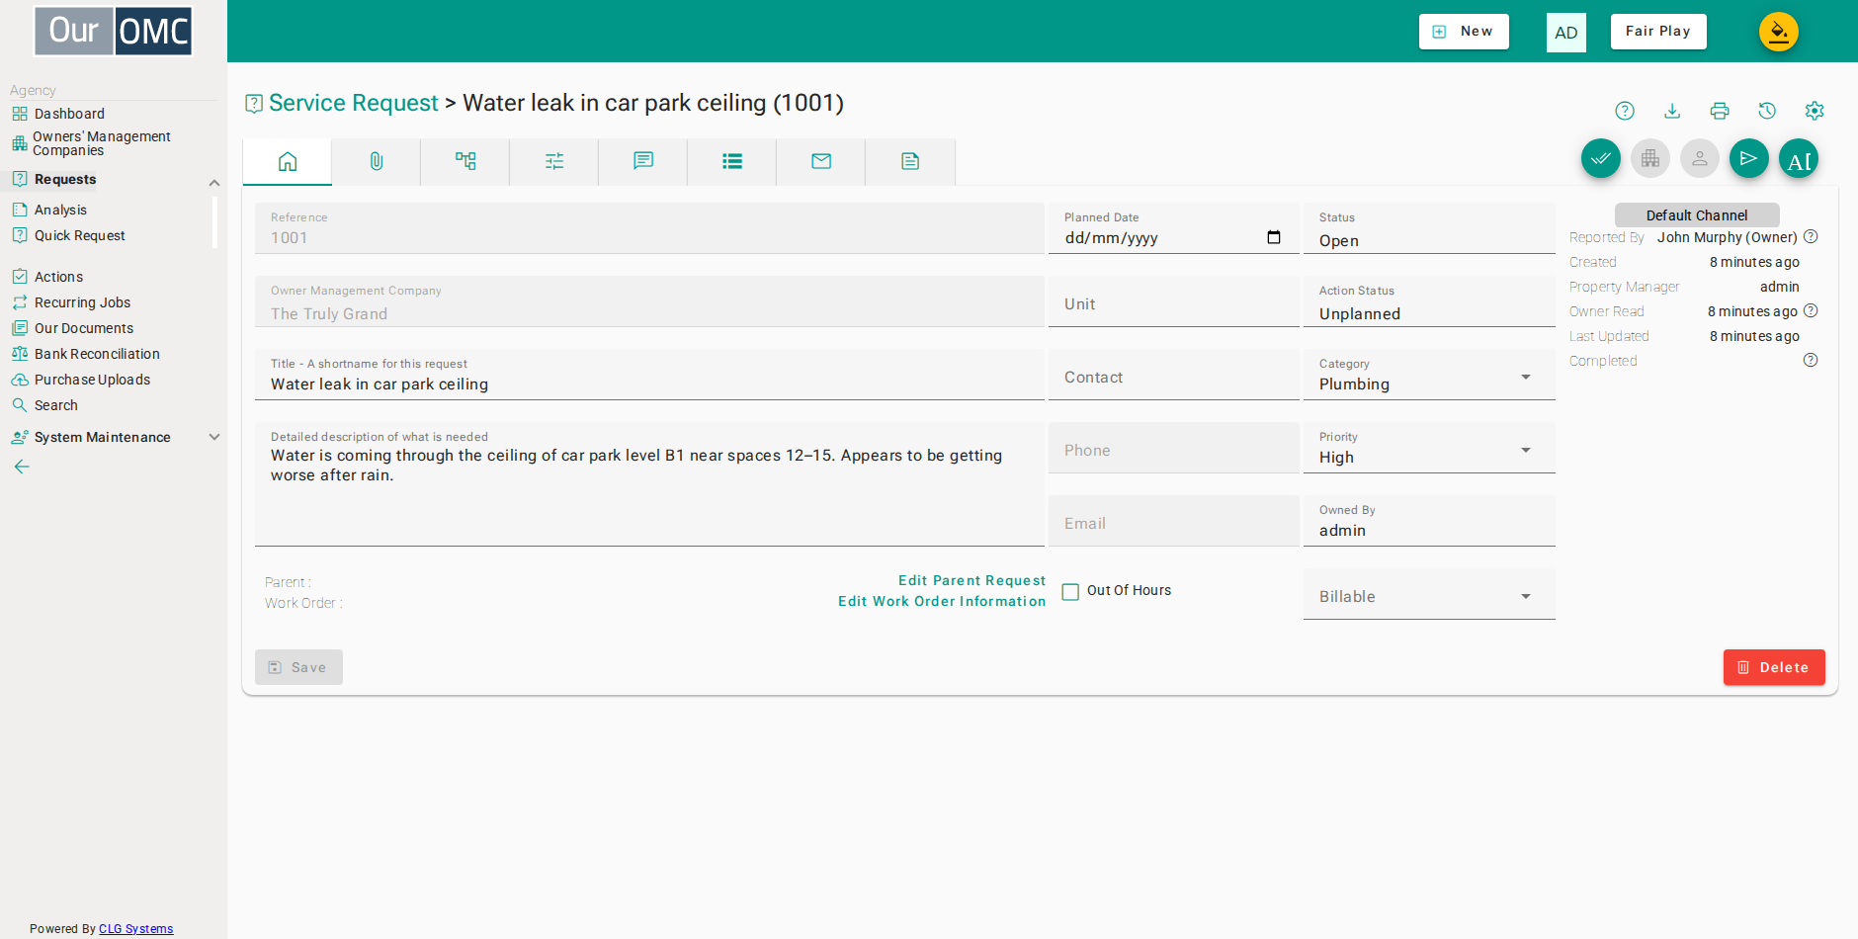Open the Status field showing Open
Screen dimensions: 1858x939
tap(1429, 229)
